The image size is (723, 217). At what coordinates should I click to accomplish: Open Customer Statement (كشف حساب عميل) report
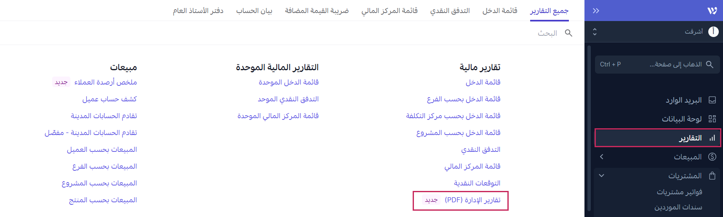pos(109,99)
